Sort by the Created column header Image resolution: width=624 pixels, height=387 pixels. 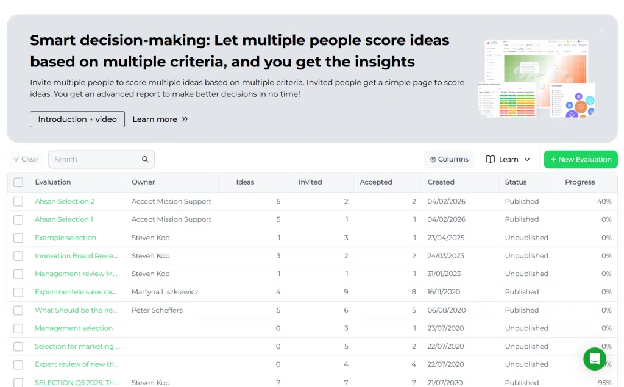click(x=441, y=182)
